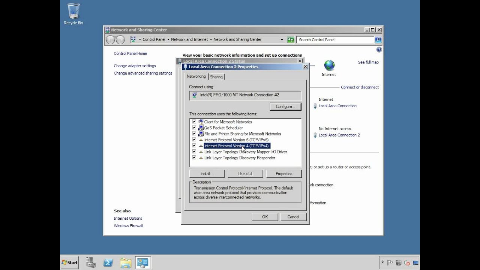Click the Control Panel taskbar icon
Screen dimensions: 480x270
(143, 262)
